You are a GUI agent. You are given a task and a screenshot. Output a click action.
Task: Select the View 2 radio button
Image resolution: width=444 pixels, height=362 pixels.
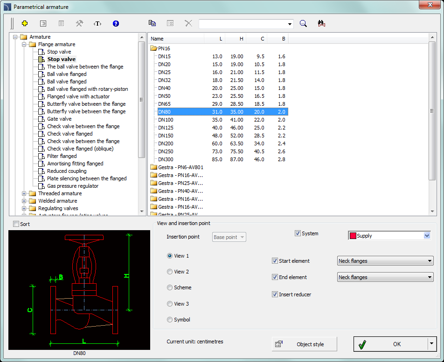[170, 272]
